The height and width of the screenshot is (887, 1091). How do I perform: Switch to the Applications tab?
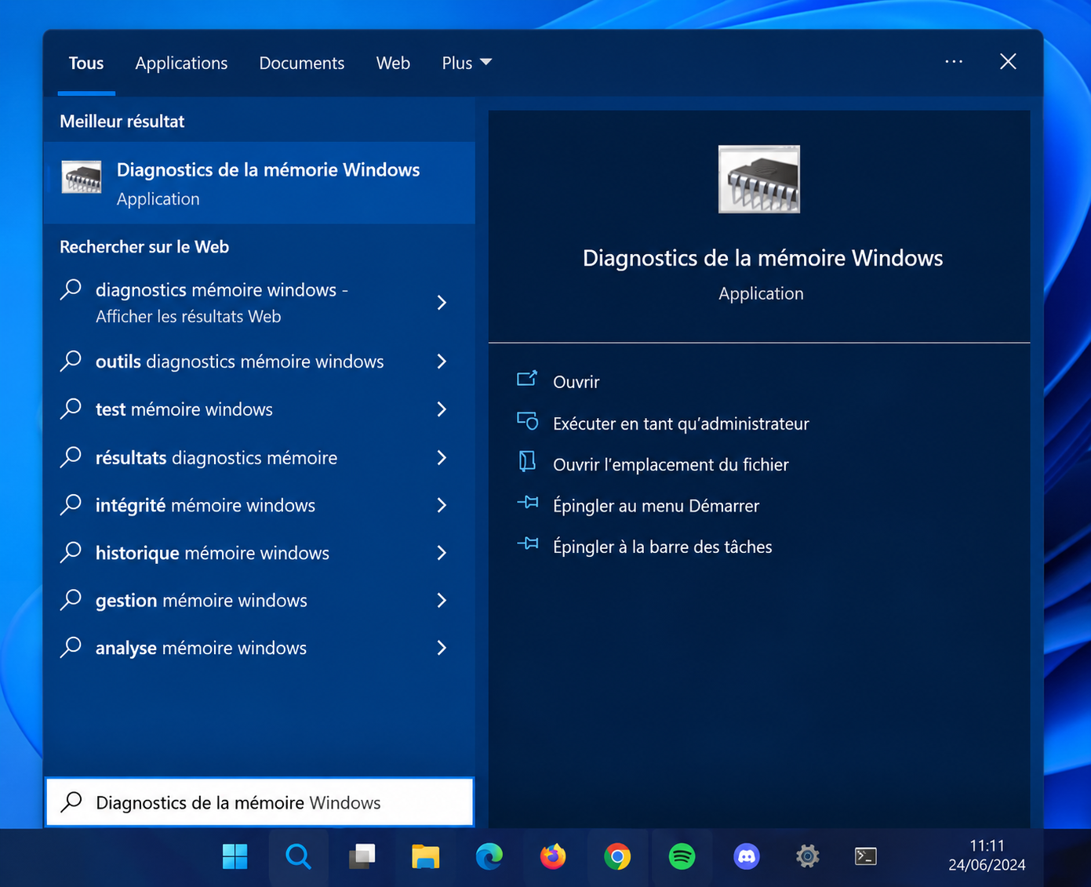point(181,64)
